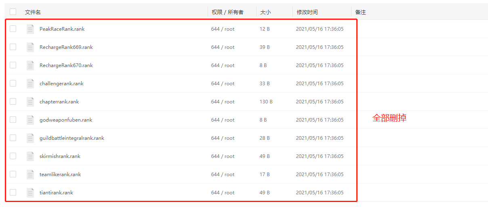
Task: Click file icon next to RechargeRank669.rank
Action: 30,47
